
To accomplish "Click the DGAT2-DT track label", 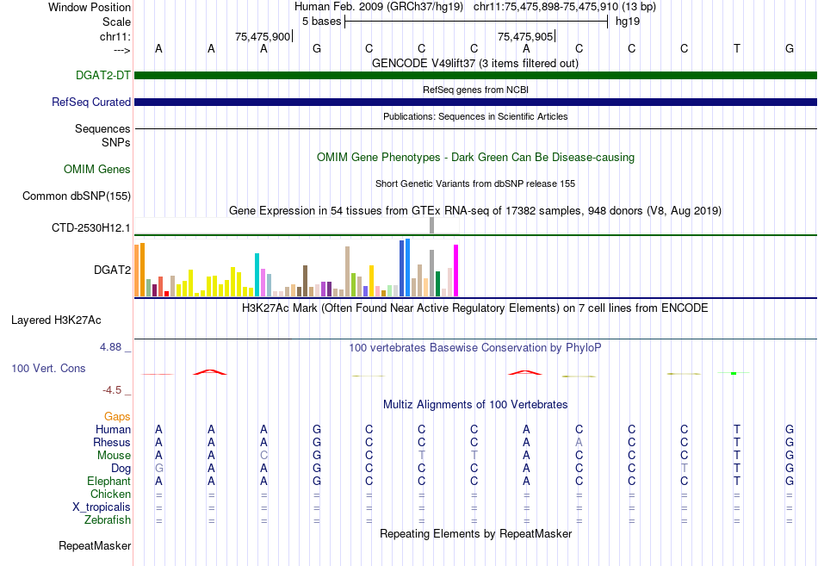I will [x=102, y=75].
